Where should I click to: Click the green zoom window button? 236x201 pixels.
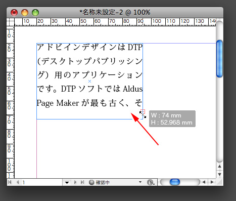tap(35, 13)
